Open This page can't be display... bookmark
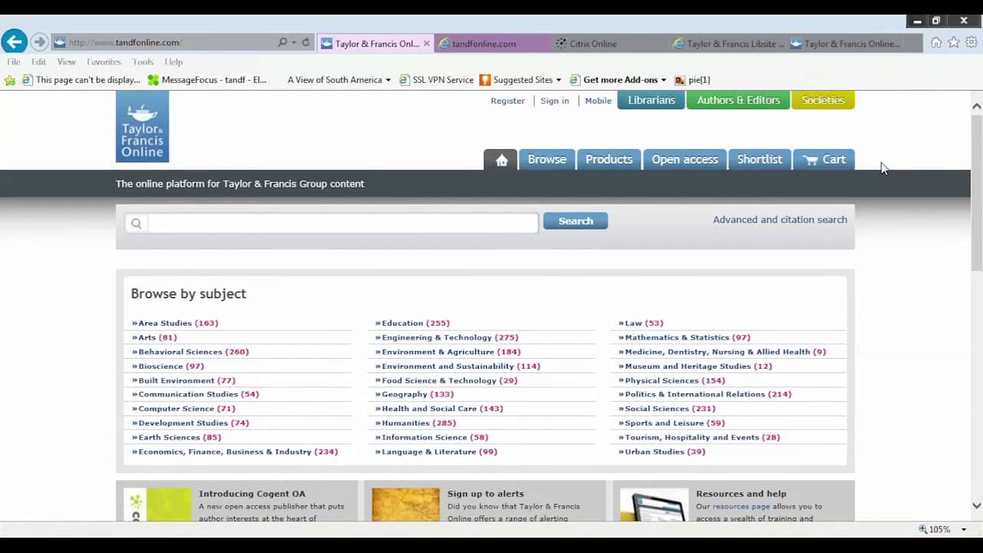The width and height of the screenshot is (983, 553). click(81, 80)
